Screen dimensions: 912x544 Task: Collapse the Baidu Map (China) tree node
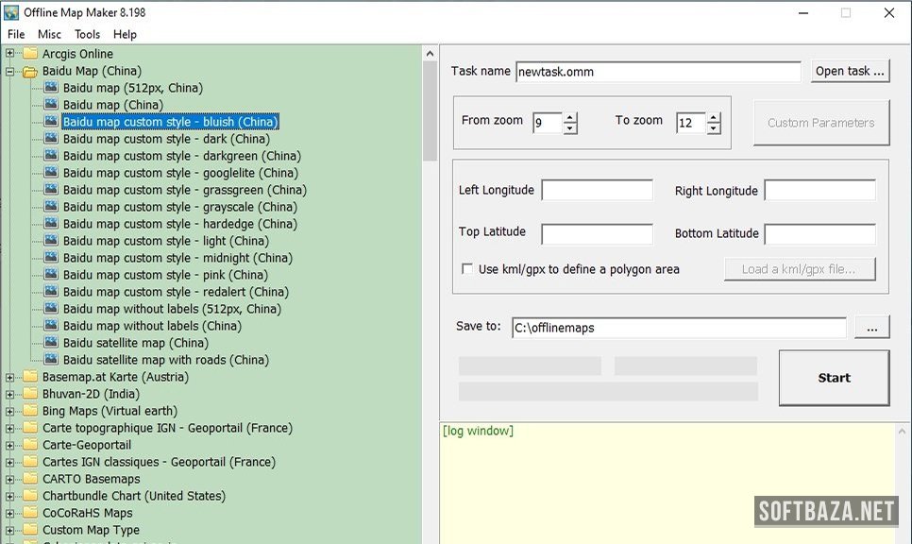tap(10, 71)
